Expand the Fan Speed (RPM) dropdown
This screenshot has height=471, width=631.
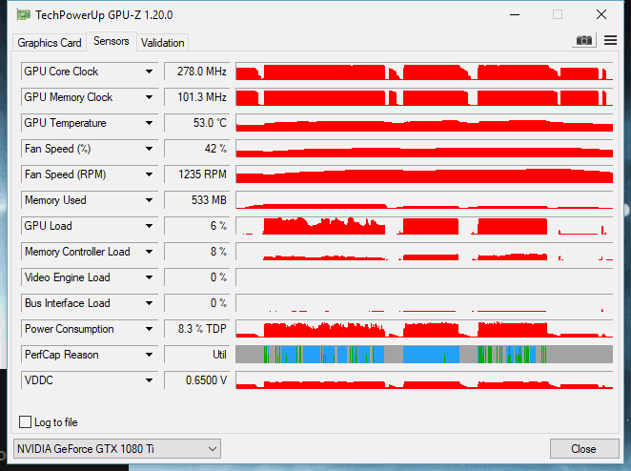tap(150, 174)
